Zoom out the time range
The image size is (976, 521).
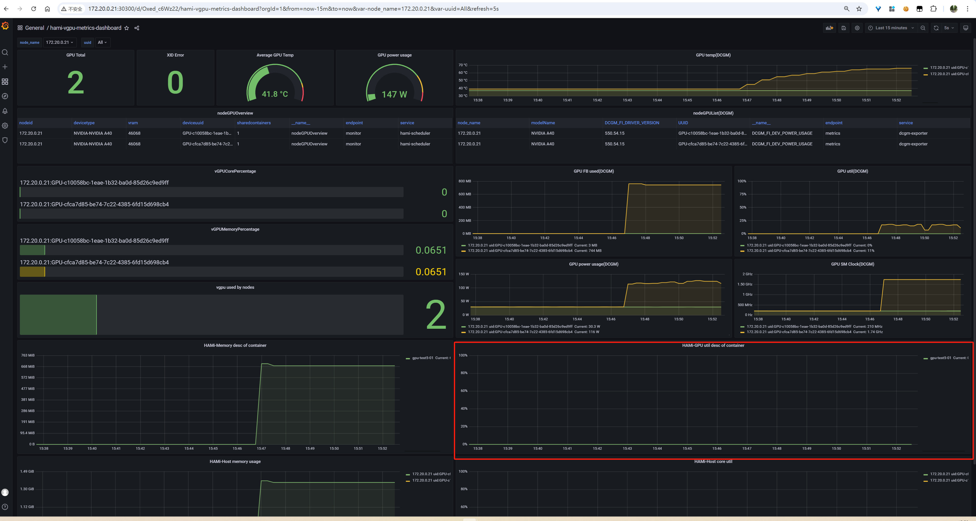(x=922, y=28)
